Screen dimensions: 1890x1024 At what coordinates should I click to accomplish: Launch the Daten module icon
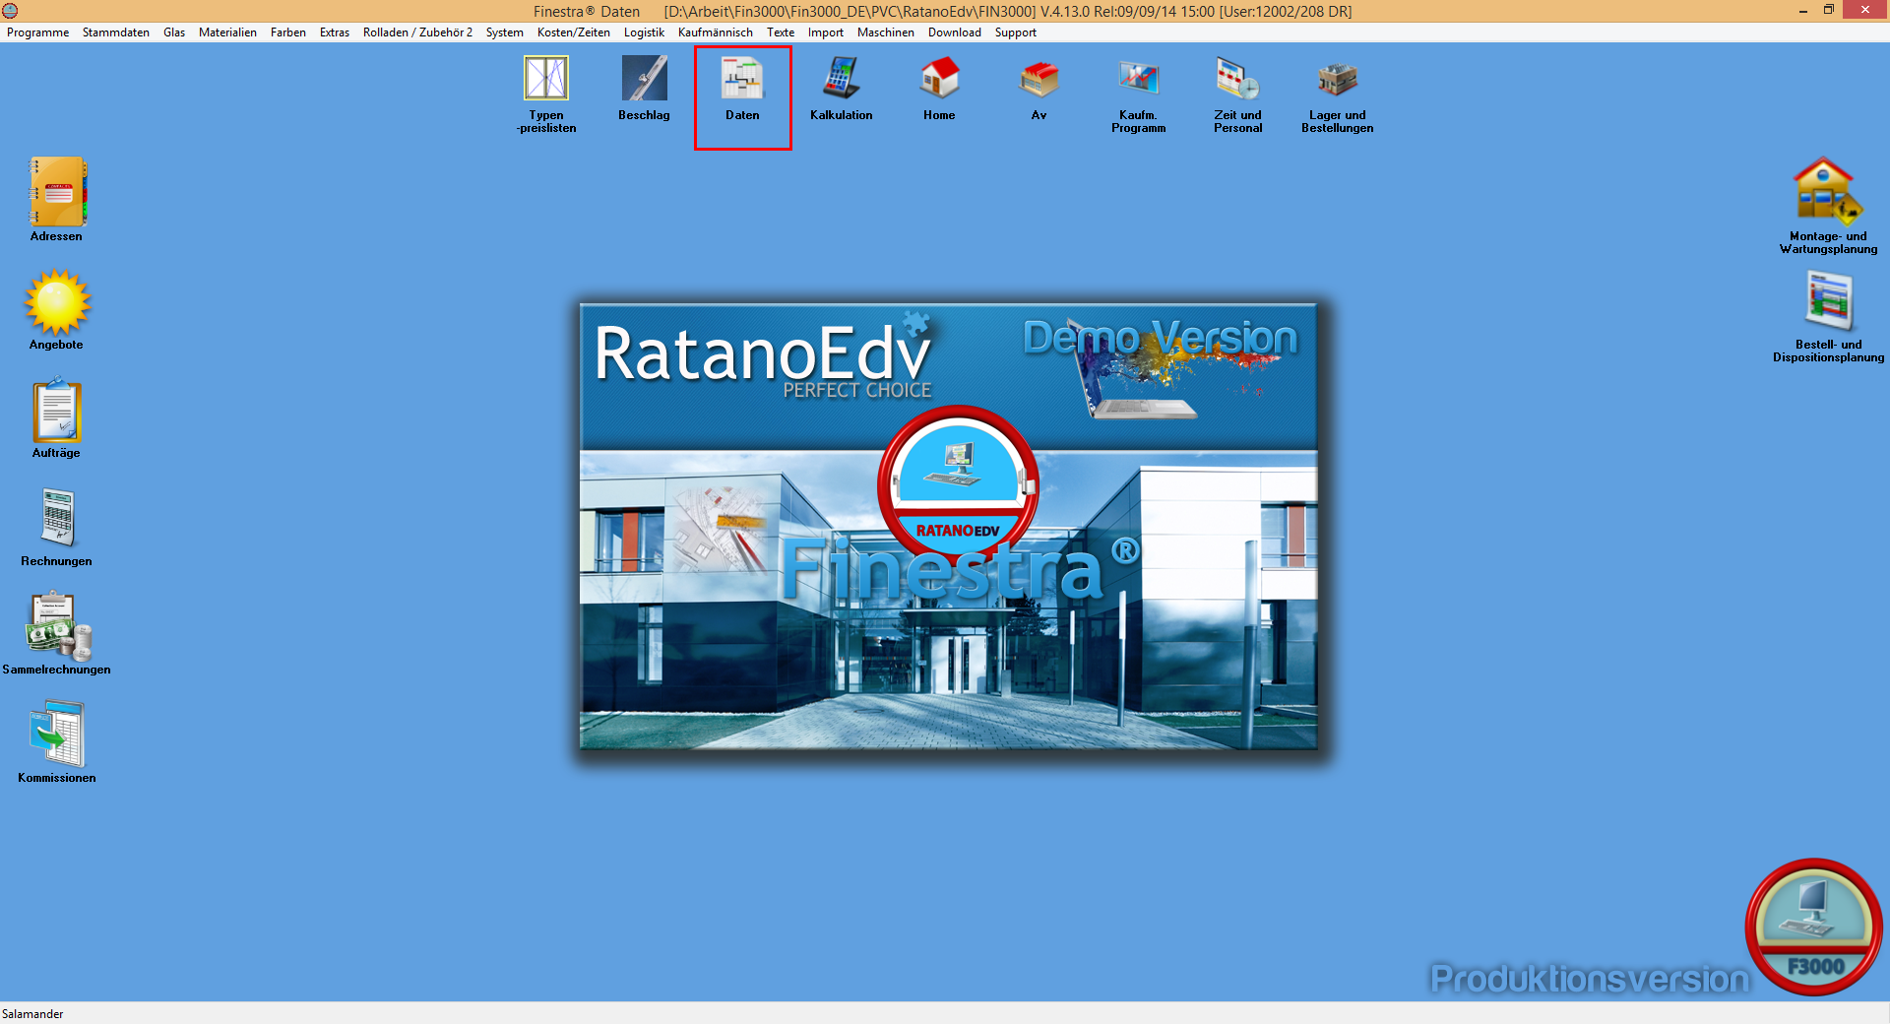(x=742, y=79)
